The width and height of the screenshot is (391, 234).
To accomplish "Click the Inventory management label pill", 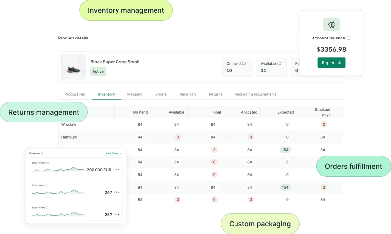I will 126,10.
